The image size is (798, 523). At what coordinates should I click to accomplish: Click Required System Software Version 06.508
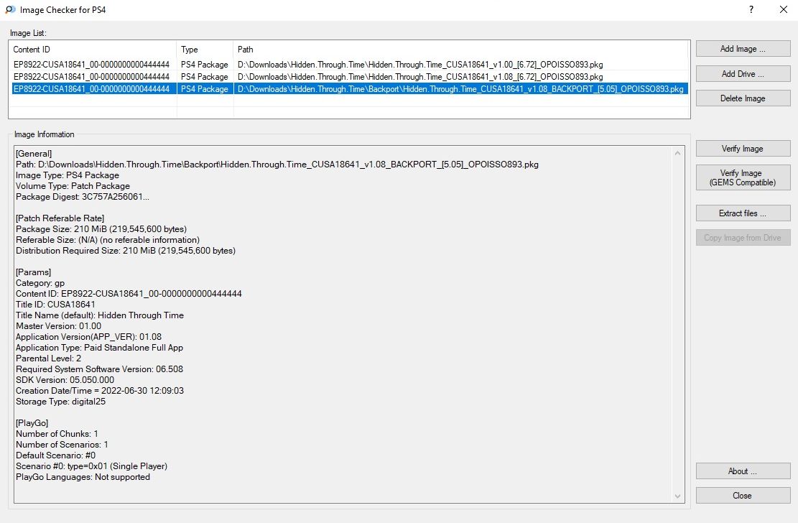tap(99, 369)
